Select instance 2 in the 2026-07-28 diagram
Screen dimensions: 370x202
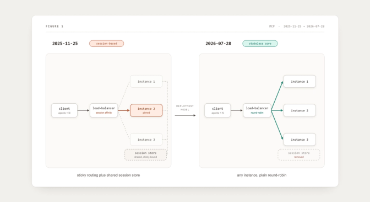click(300, 110)
